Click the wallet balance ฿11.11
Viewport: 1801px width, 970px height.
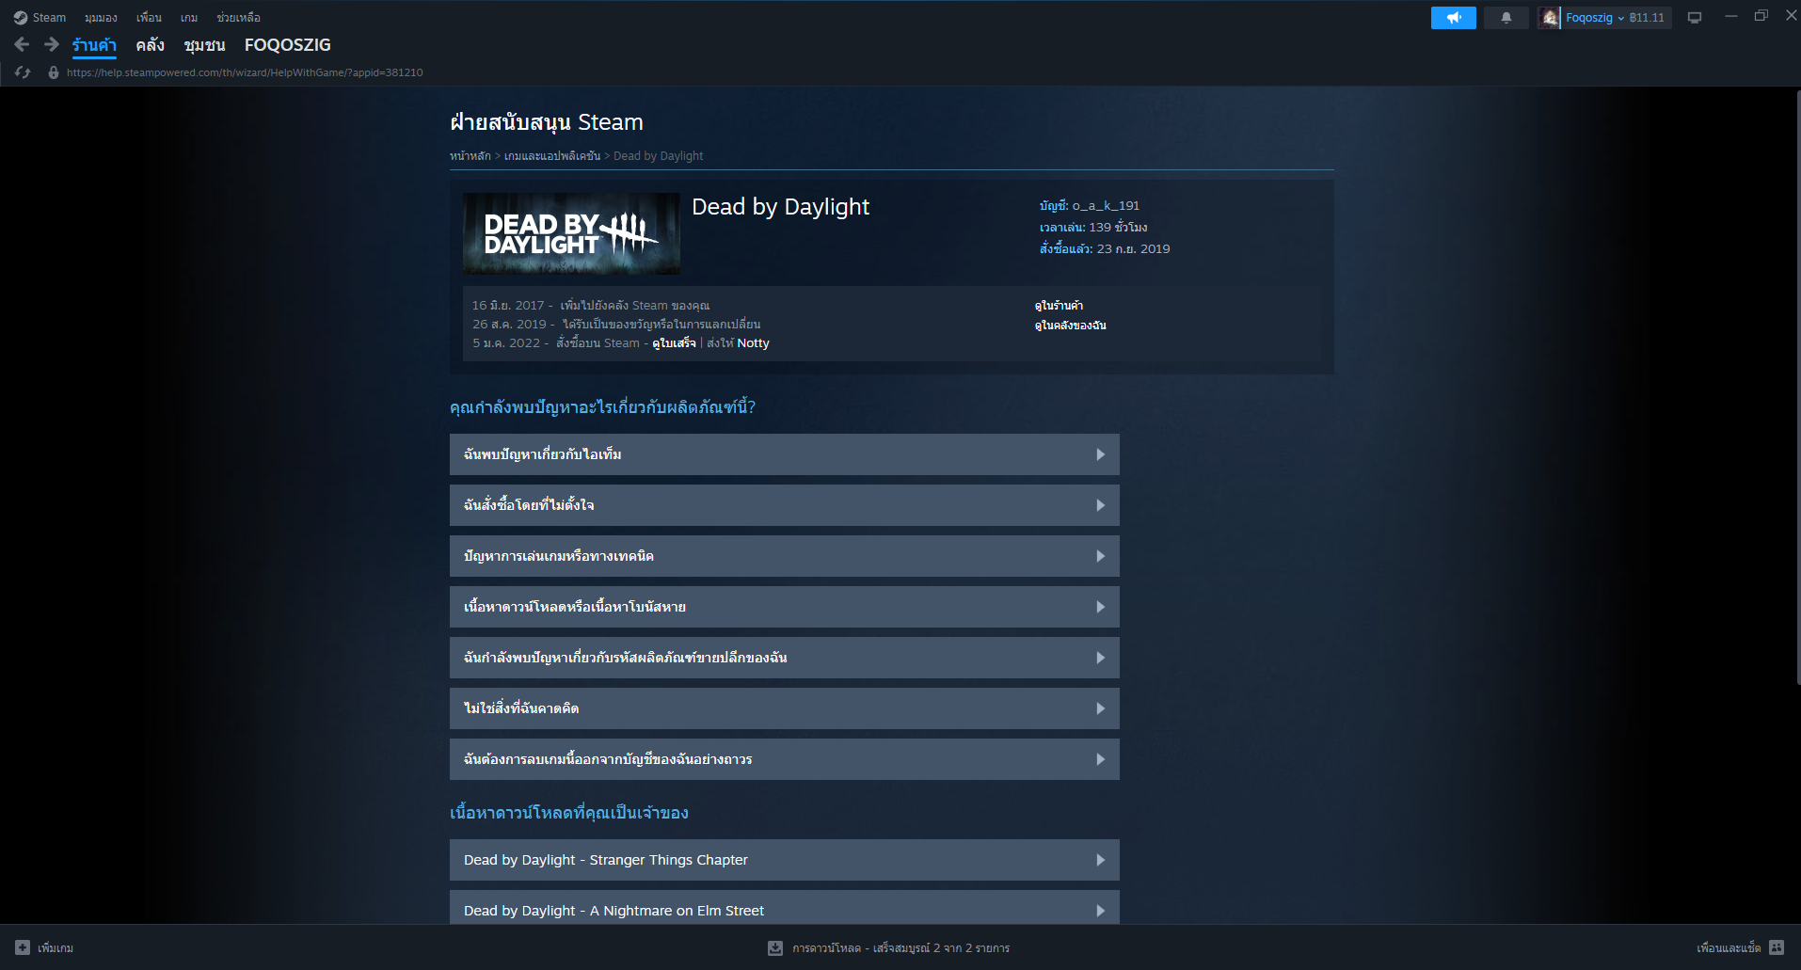1647,18
